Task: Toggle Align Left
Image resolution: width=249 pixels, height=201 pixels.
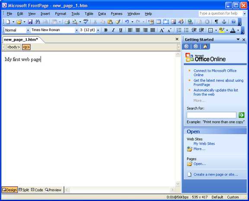Action: [x=130, y=30]
